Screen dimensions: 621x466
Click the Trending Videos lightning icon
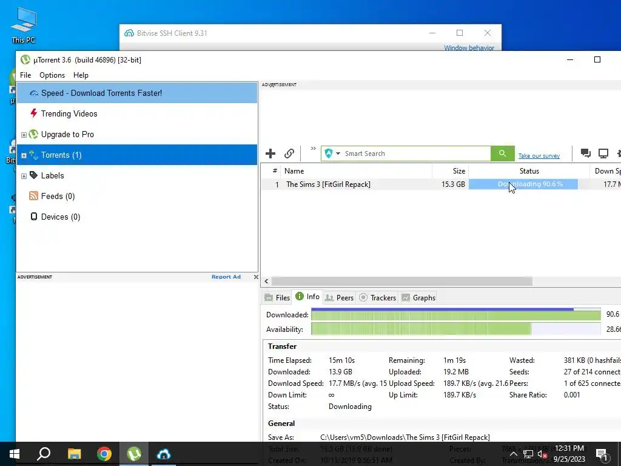[34, 113]
